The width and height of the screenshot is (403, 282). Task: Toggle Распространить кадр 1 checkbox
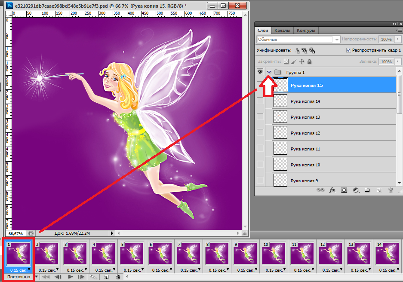[x=348, y=50]
